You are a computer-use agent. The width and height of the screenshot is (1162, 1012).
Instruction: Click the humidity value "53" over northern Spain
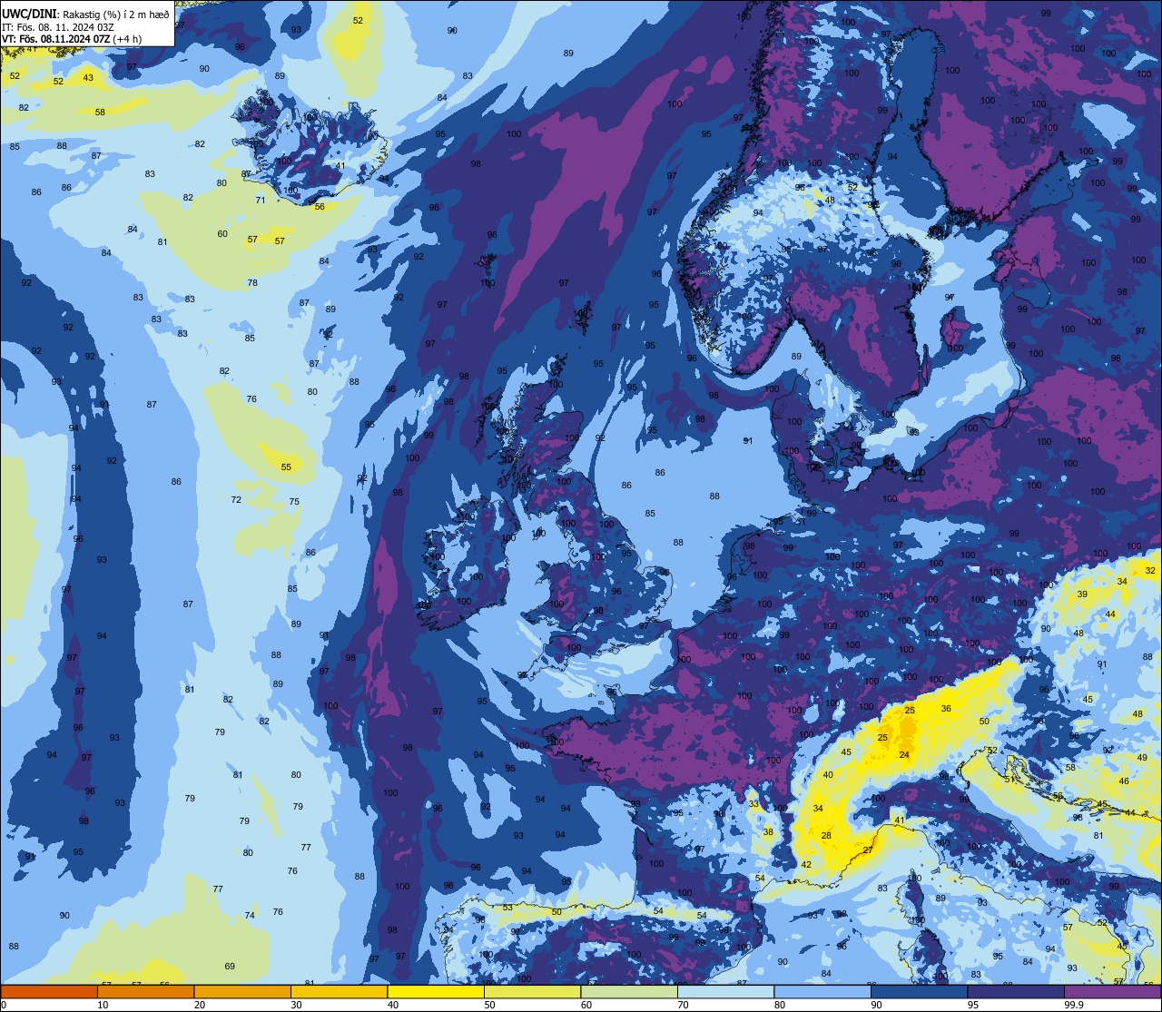coord(507,907)
